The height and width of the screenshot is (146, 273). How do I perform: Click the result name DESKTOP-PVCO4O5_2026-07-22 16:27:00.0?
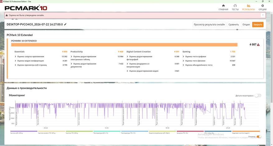pos(35,24)
